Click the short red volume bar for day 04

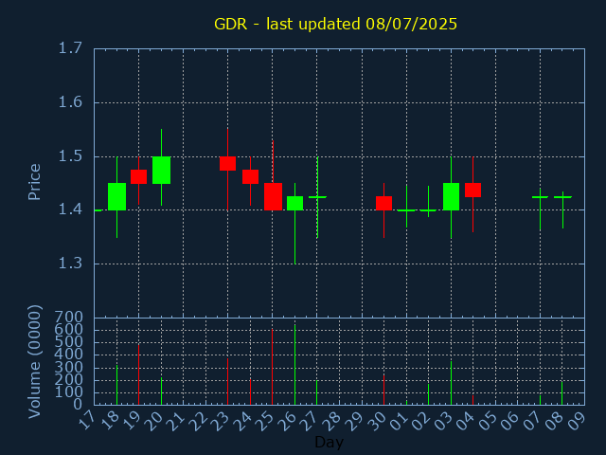[x=472, y=400]
